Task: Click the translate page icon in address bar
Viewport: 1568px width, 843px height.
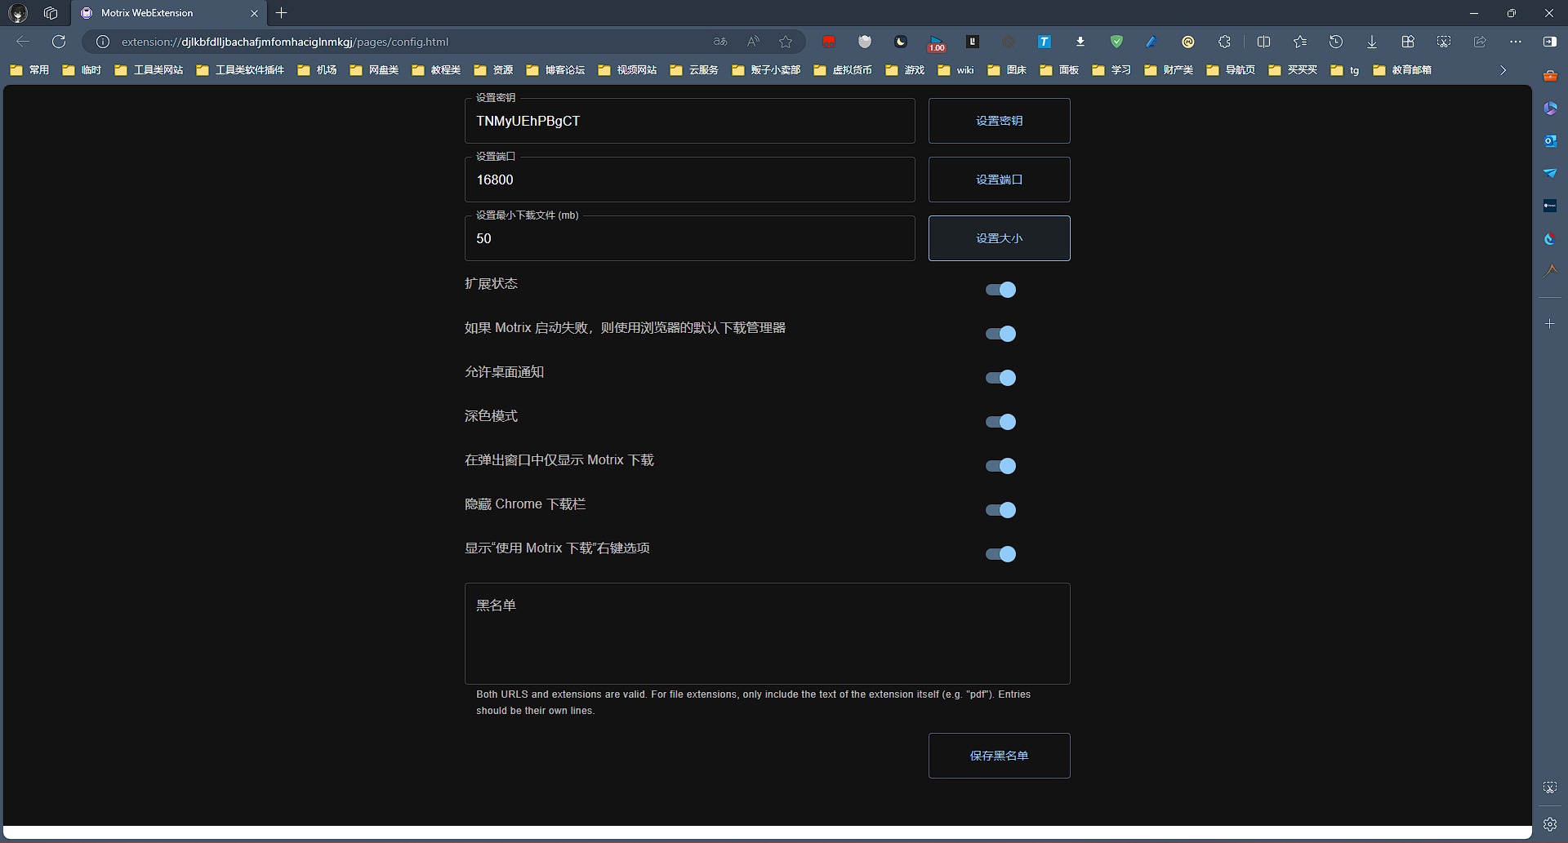Action: [x=720, y=42]
